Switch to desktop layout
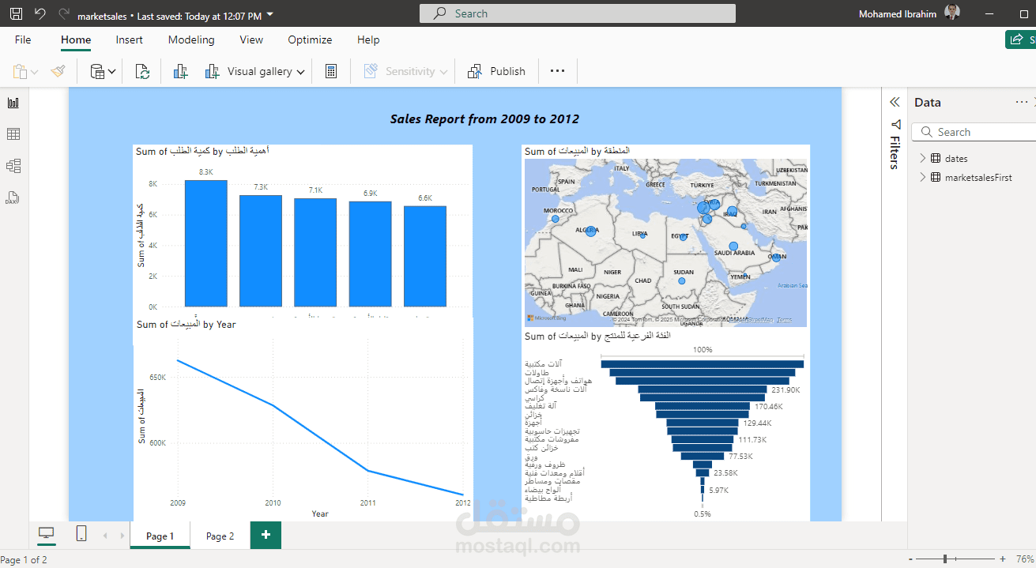This screenshot has height=568, width=1036. 47,534
